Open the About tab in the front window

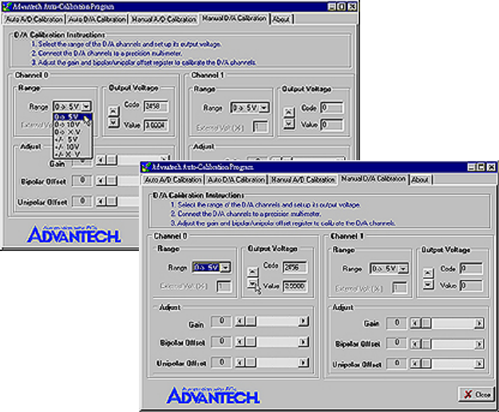click(x=420, y=180)
